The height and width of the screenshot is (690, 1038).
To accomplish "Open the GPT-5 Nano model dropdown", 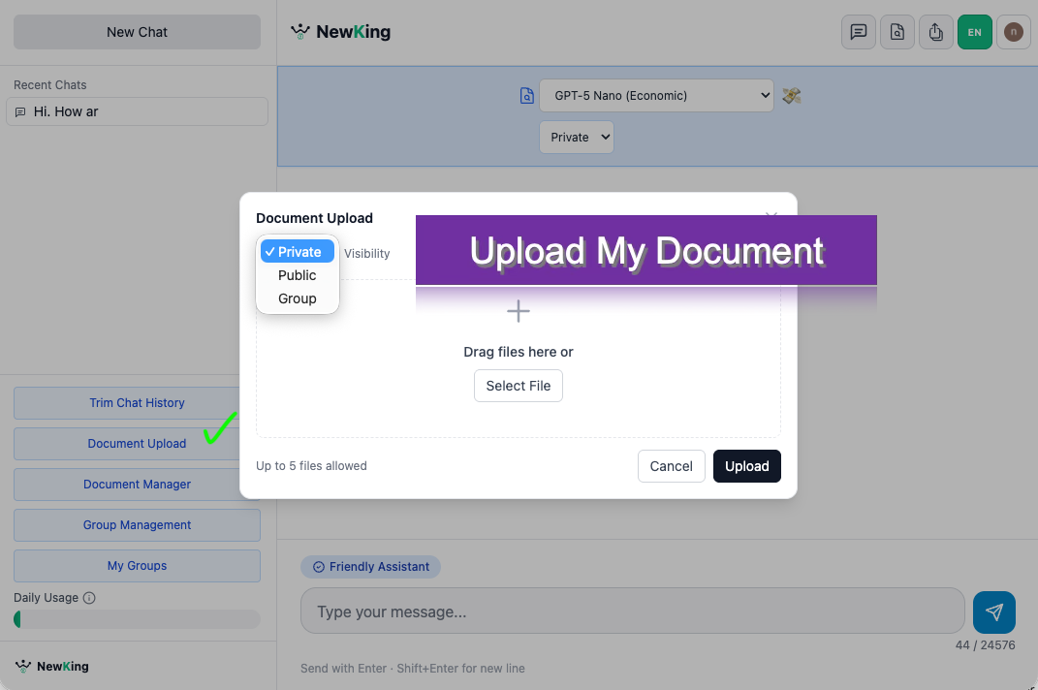I will (x=656, y=95).
